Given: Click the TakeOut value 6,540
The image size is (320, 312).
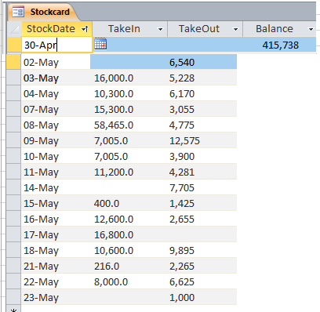Looking at the screenshot, I should click(182, 63).
